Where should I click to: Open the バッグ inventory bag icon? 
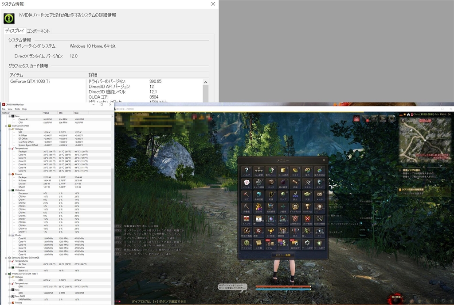pyautogui.click(x=271, y=183)
